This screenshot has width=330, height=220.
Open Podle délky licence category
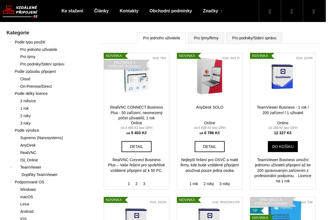(31, 94)
